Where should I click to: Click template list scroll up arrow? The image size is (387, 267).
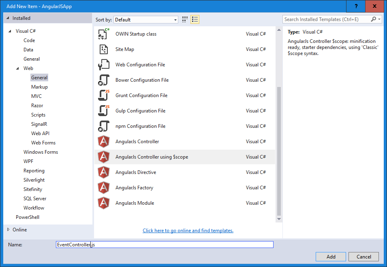(279, 30)
